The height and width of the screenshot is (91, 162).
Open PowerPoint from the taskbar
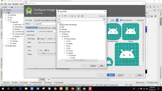click(x=73, y=89)
